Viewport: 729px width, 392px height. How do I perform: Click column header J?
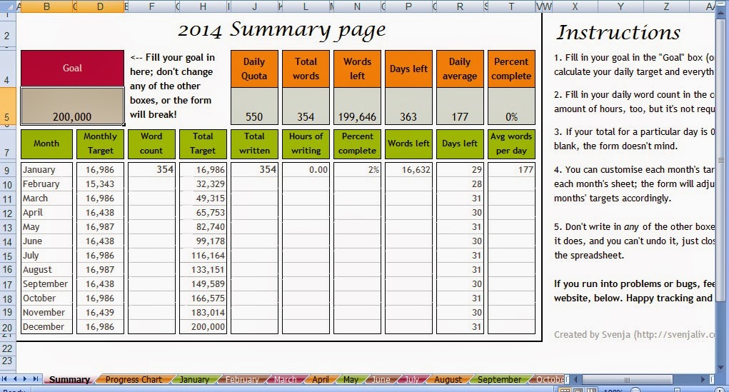click(254, 6)
